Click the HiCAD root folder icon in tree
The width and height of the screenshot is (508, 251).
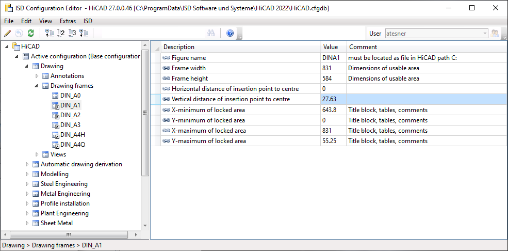pos(15,46)
